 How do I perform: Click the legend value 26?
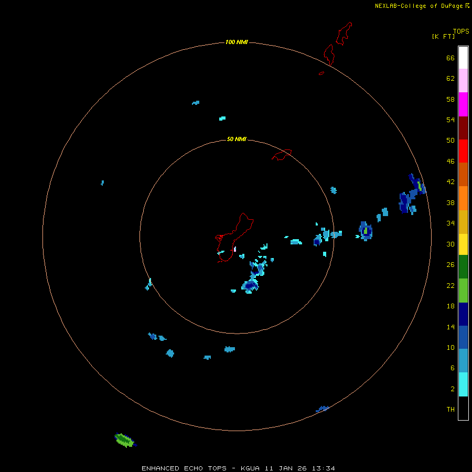[x=450, y=265]
